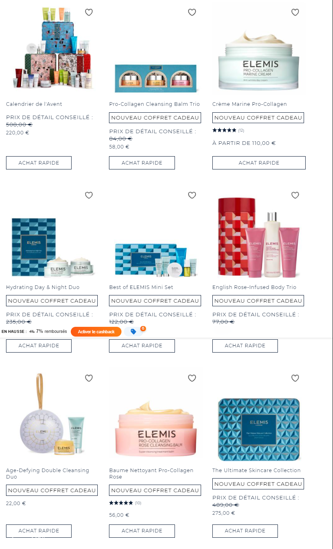Achat Rapide for Calendrier de l'Avent
Image resolution: width=333 pixels, height=549 pixels.
(x=39, y=163)
